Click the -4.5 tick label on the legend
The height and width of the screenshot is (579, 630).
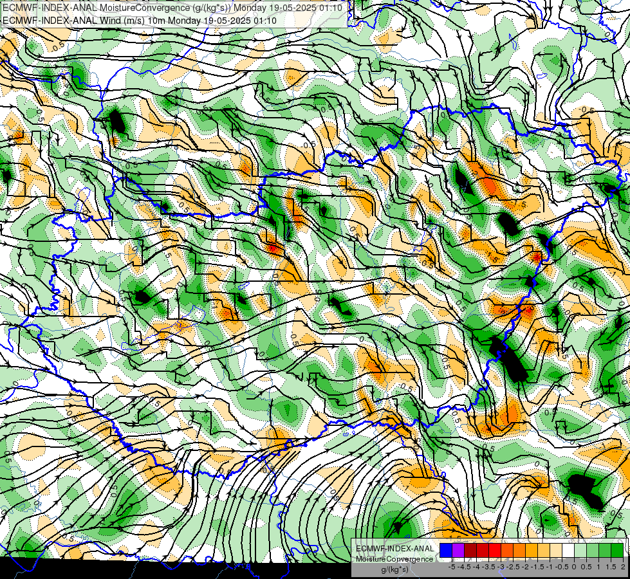464,567
